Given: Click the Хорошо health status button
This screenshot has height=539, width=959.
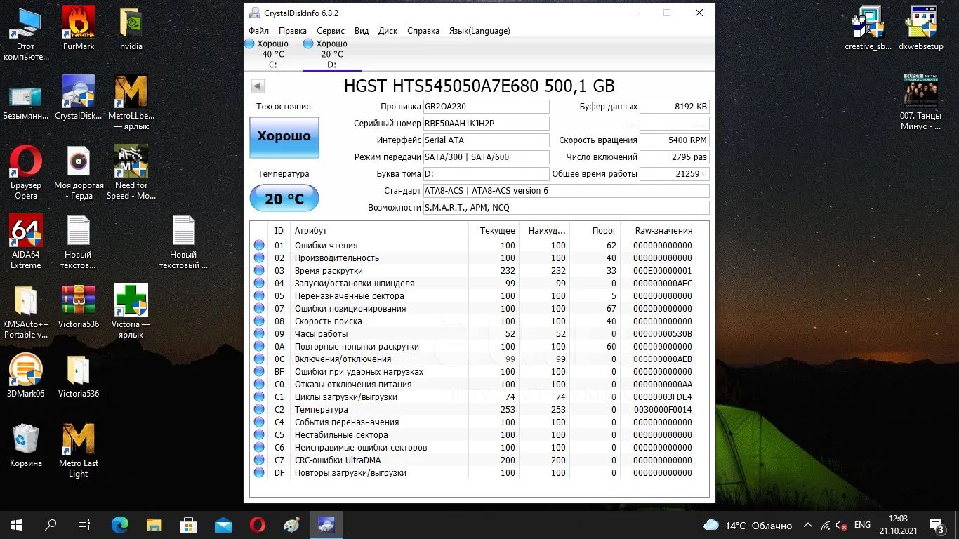Looking at the screenshot, I should pyautogui.click(x=284, y=137).
